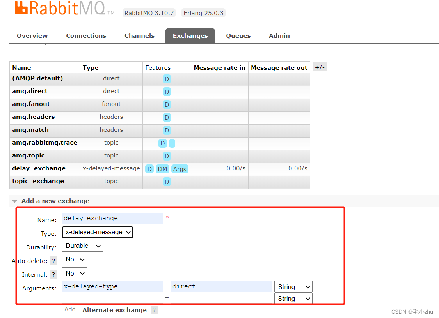
Task: Collapse the Add a new exchange section
Action: [x=14, y=201]
